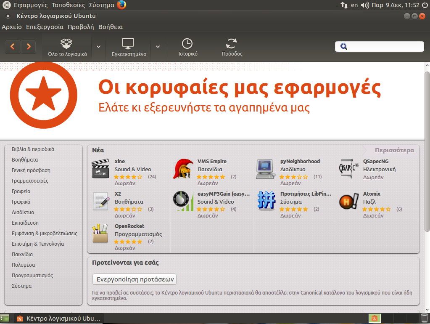
Task: Select the OpenRocket app icon
Action: point(100,234)
